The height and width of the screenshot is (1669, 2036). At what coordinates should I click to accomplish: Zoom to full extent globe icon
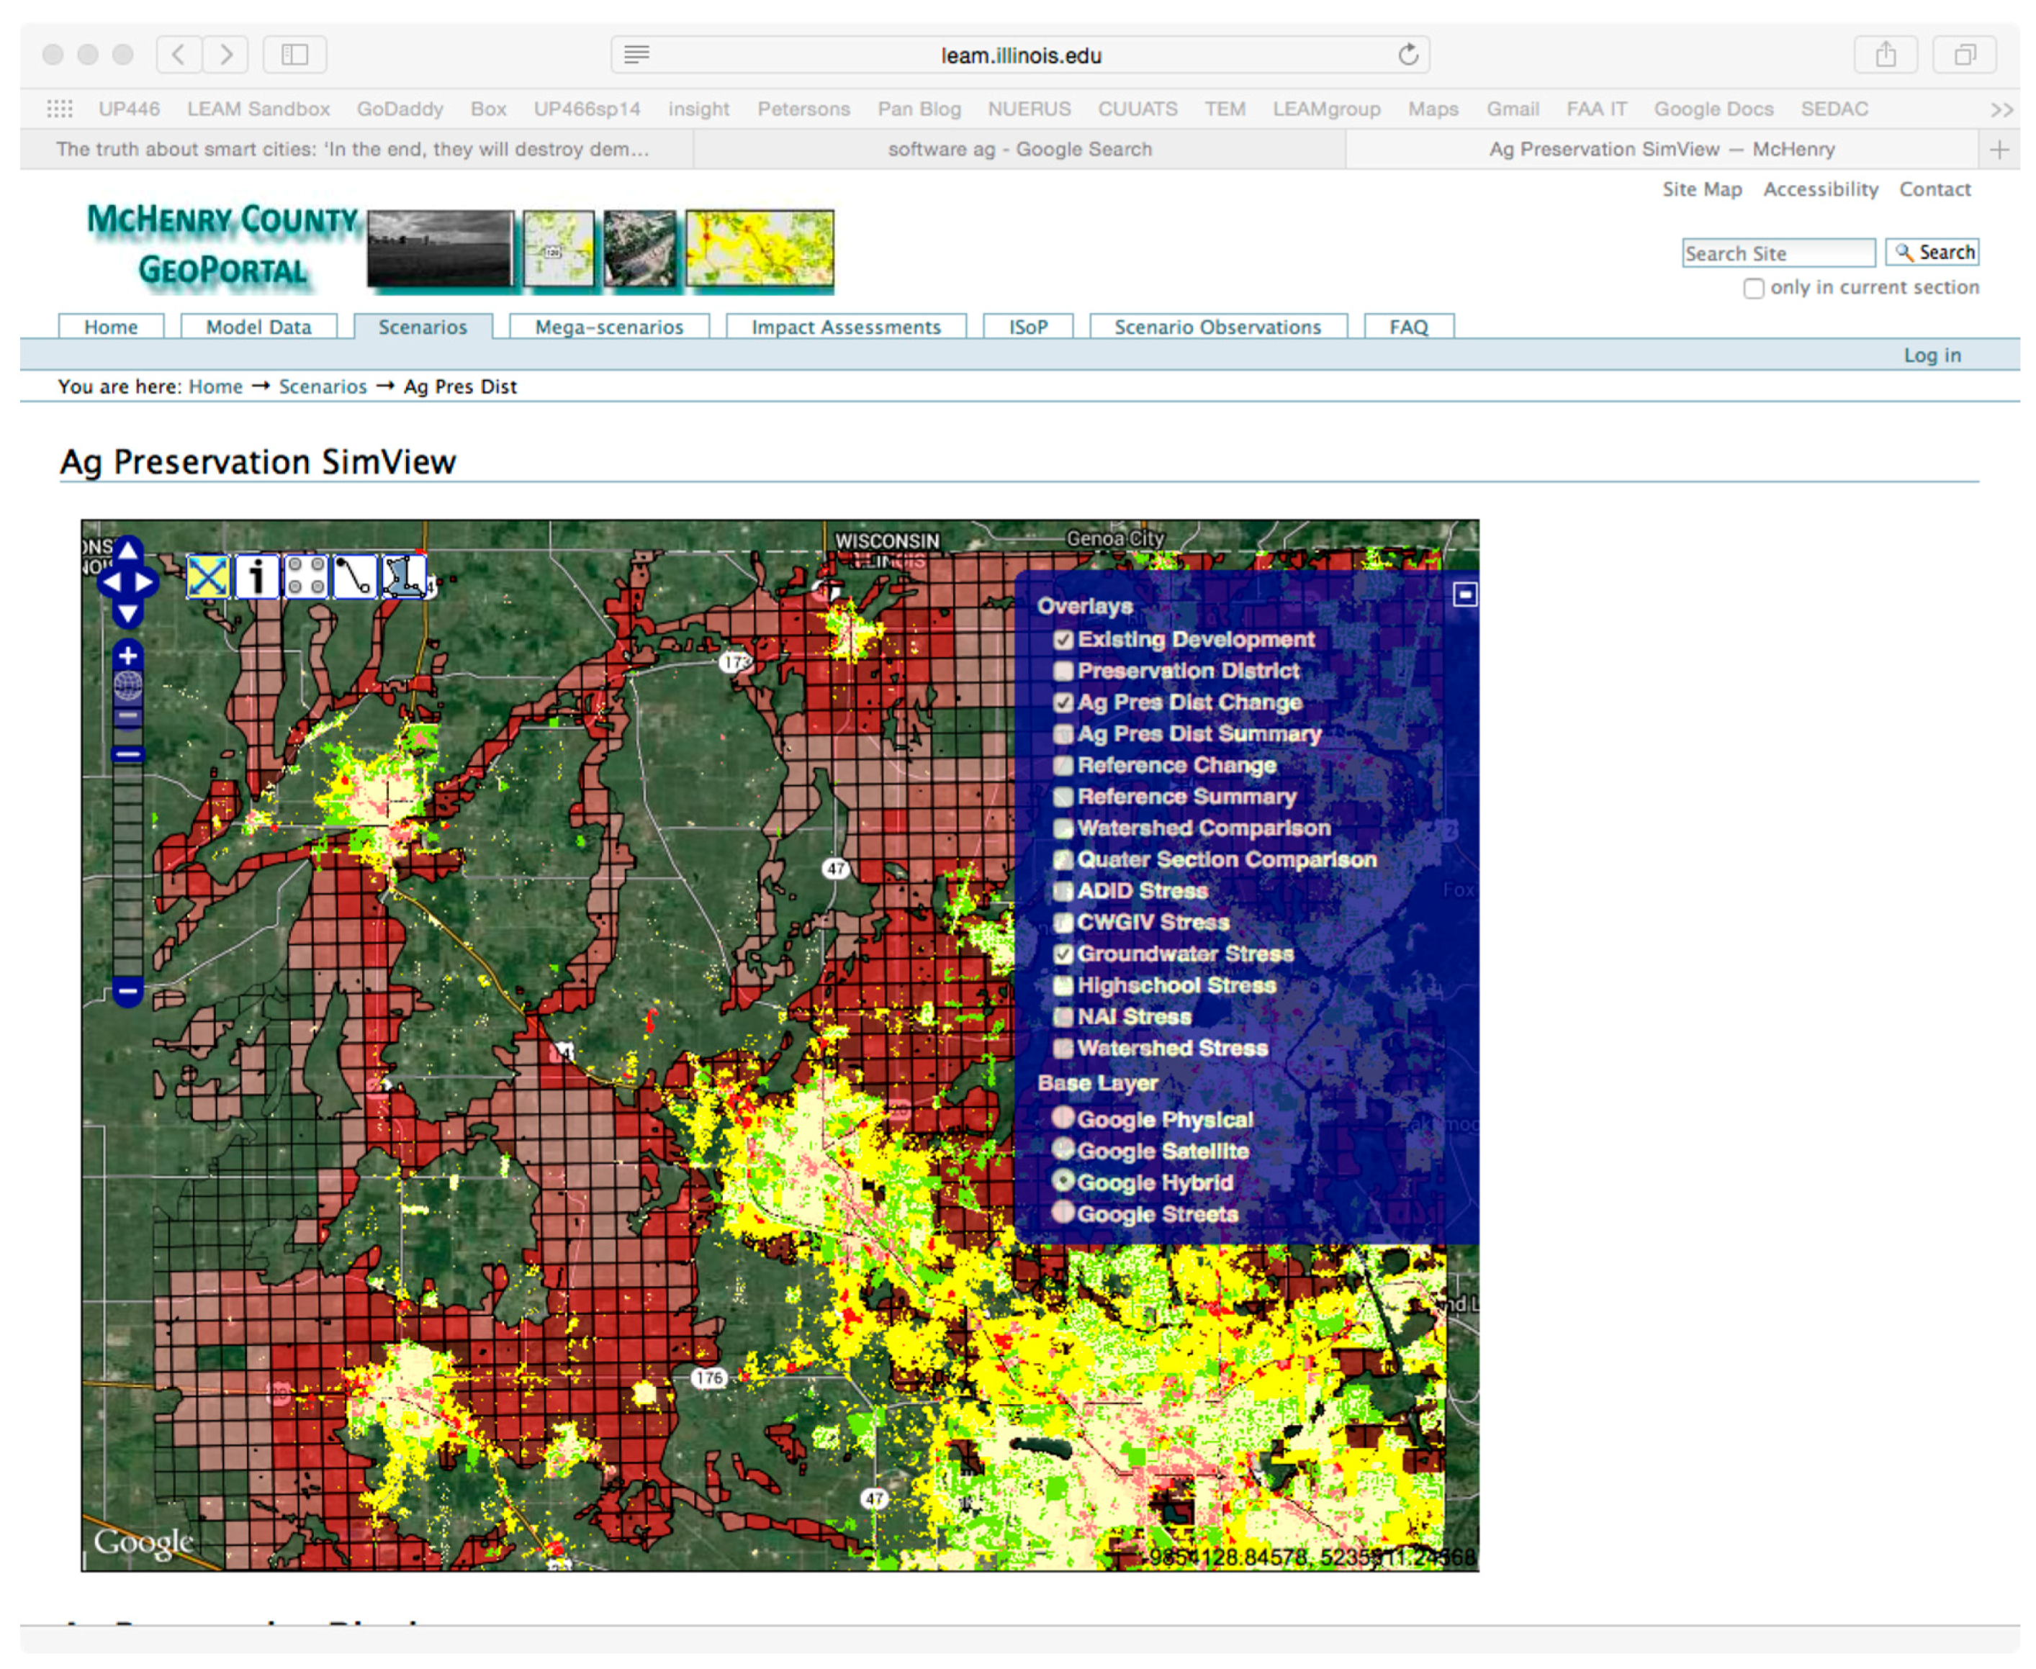point(128,685)
